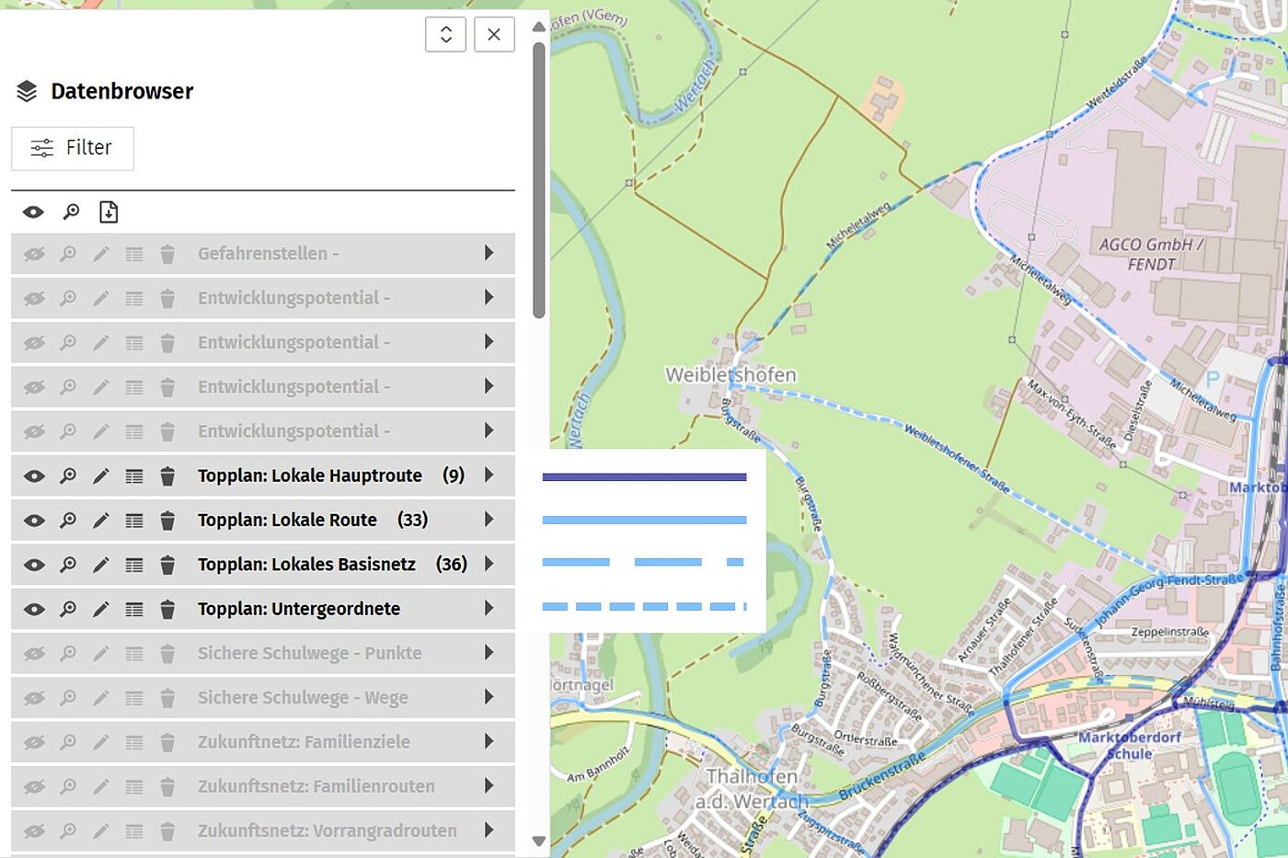Edit the Topplan: Lokale Route layer
This screenshot has width=1288, height=858.
tap(101, 521)
